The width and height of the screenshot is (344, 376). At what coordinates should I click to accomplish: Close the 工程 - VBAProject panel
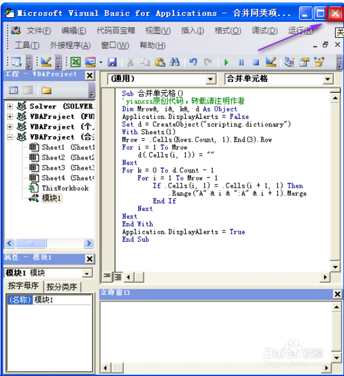(x=89, y=76)
